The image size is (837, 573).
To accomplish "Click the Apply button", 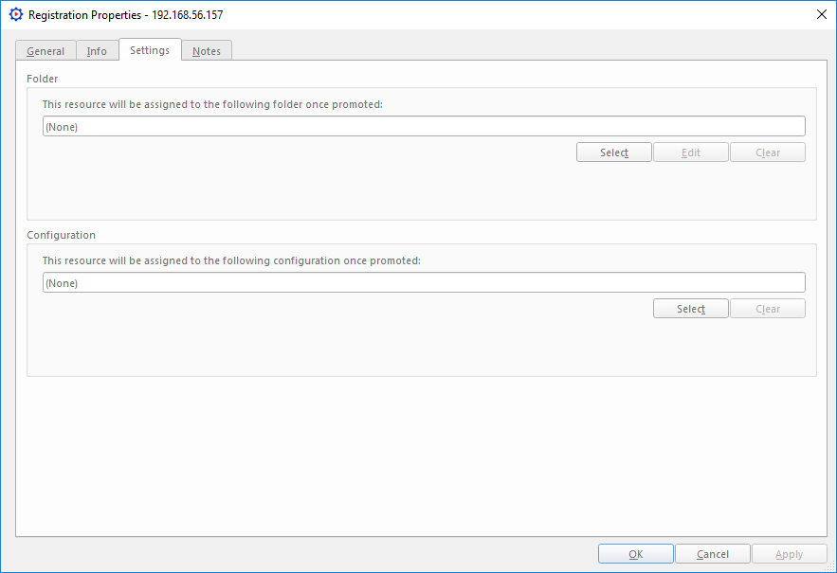I will pyautogui.click(x=789, y=554).
